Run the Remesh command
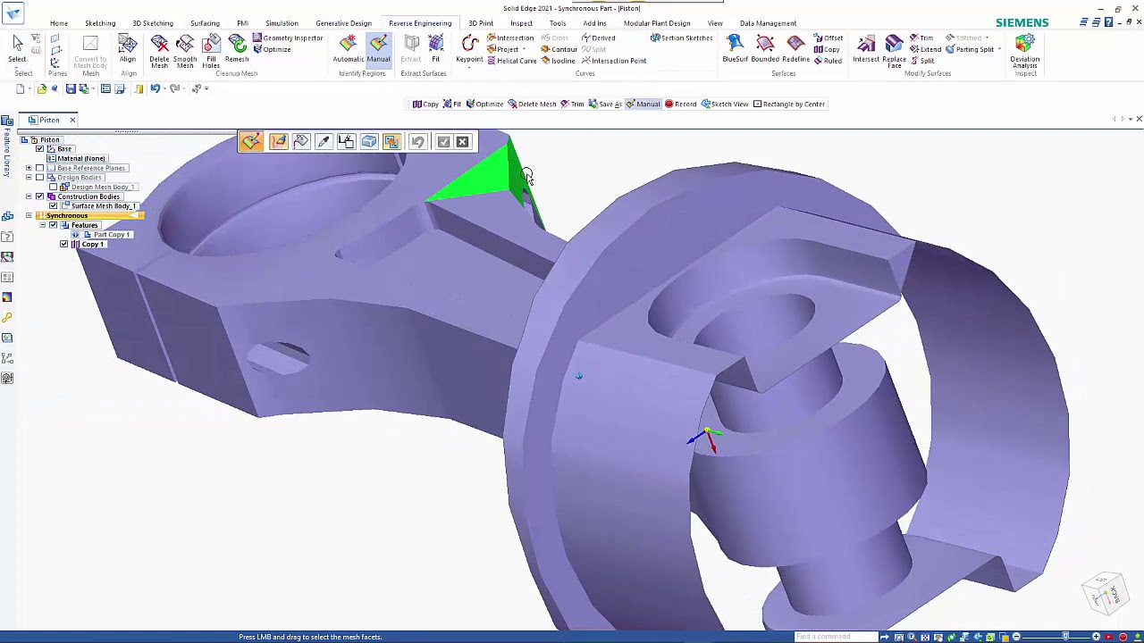 (x=237, y=50)
